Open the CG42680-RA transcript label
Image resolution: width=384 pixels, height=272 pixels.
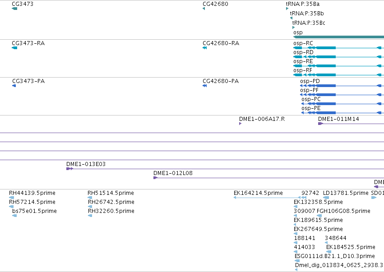pos(221,43)
